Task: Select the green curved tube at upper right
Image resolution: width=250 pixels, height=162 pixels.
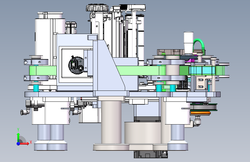Action: click(199, 45)
